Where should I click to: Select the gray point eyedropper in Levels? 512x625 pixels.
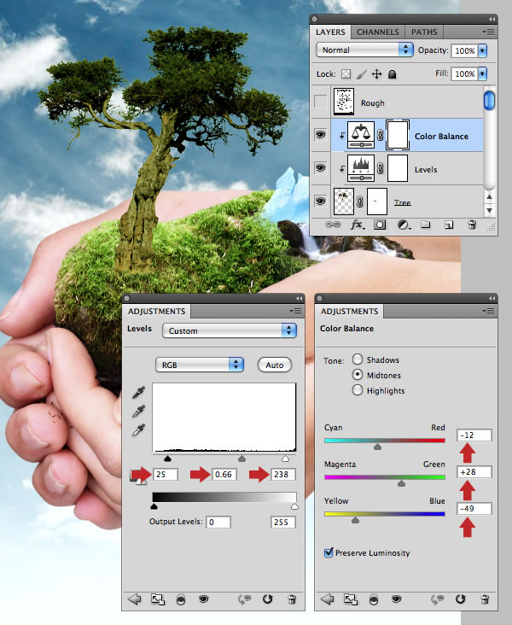[x=138, y=411]
